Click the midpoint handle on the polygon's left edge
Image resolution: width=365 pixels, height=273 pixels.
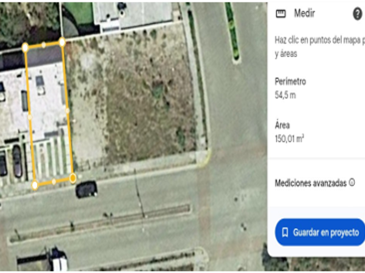[30, 117]
